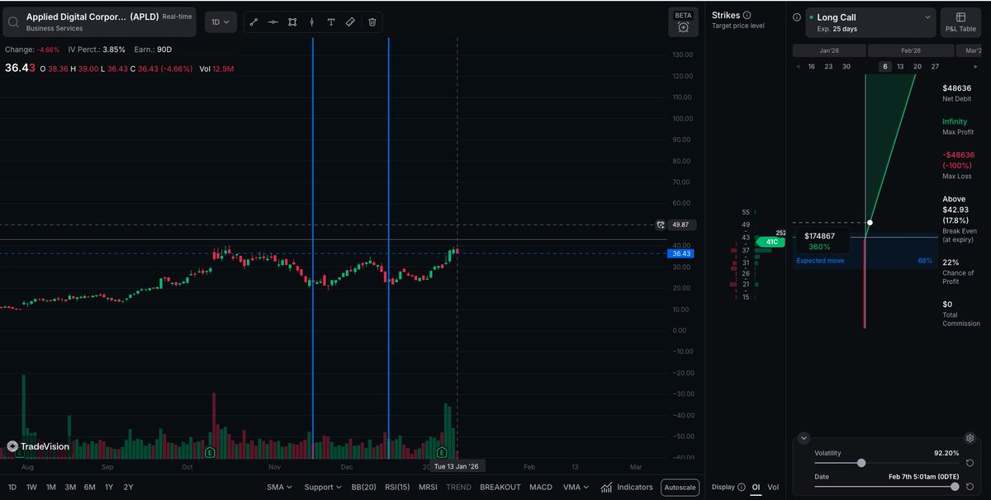Select the Feb'26 expiration month
Viewport: 991px width, 500px height.
[x=912, y=50]
